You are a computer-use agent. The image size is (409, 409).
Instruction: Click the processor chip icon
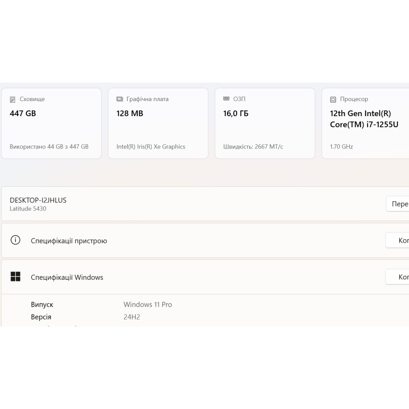tap(333, 99)
